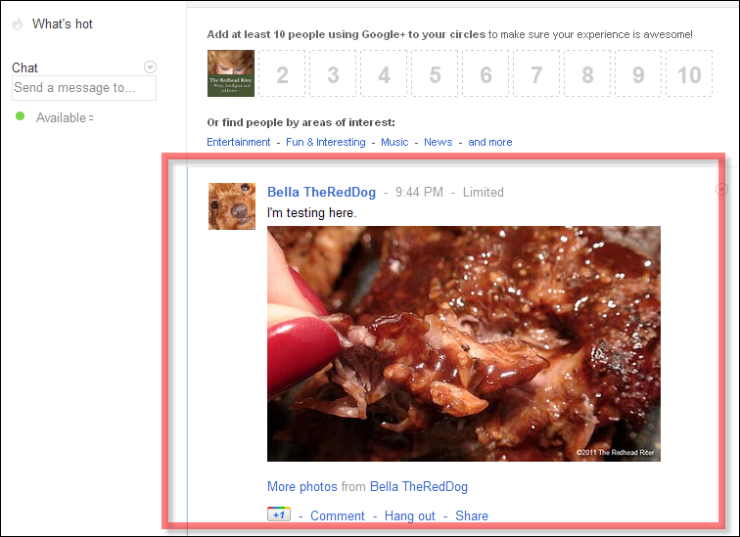
Task: Go to the News interest link
Action: (438, 142)
